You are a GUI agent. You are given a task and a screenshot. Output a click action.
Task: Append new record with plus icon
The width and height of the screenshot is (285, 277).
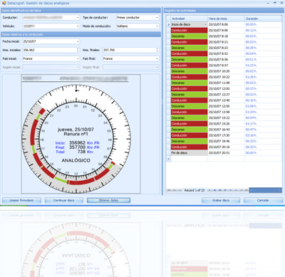[225, 190]
